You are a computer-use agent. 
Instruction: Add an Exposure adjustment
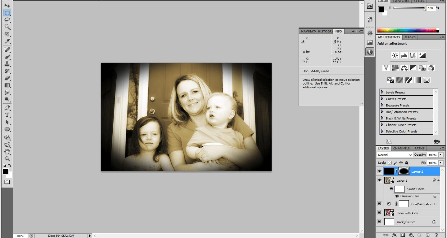tap(422, 55)
